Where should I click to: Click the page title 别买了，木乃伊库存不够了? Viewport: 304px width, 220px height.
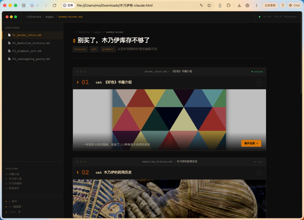click(x=114, y=40)
